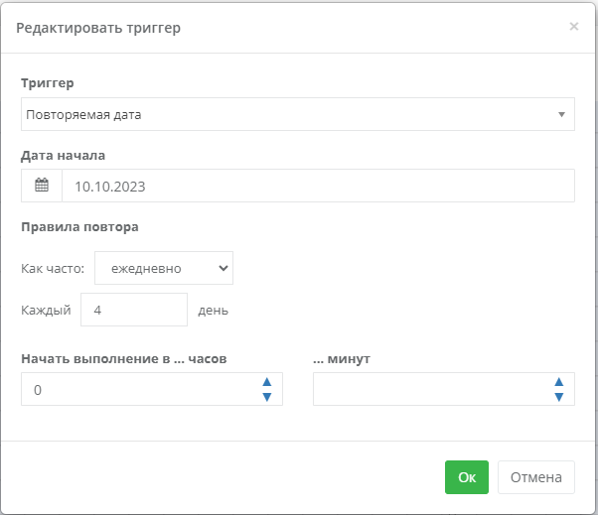Click the Отмена button
Viewport: 598px width, 515px height.
[x=535, y=477]
